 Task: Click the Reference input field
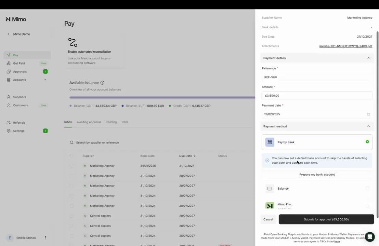[317, 77]
